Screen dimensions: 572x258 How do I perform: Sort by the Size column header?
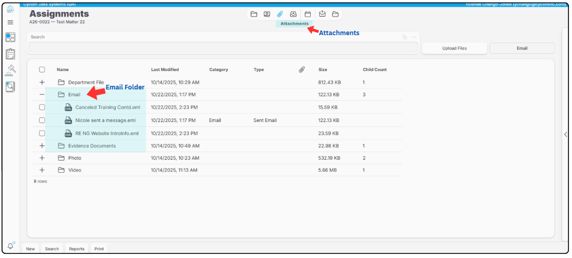click(x=323, y=69)
